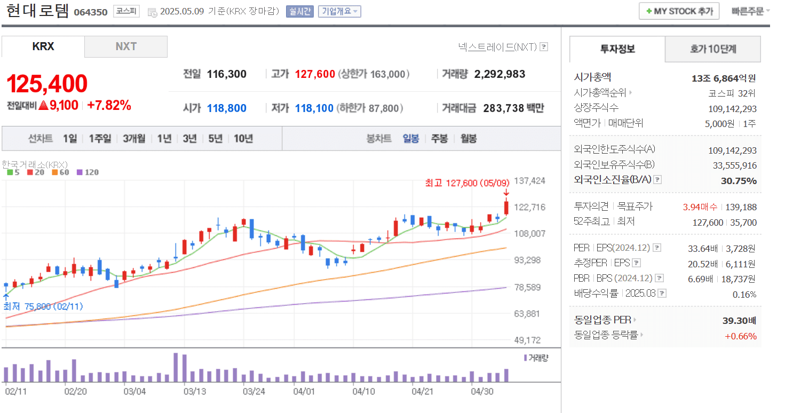This screenshot has height=413, width=785.
Task: Click the 상장주식수 109,142,293 value
Action: (732, 109)
